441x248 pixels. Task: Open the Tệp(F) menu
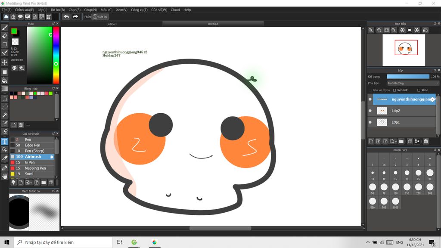coord(7,10)
